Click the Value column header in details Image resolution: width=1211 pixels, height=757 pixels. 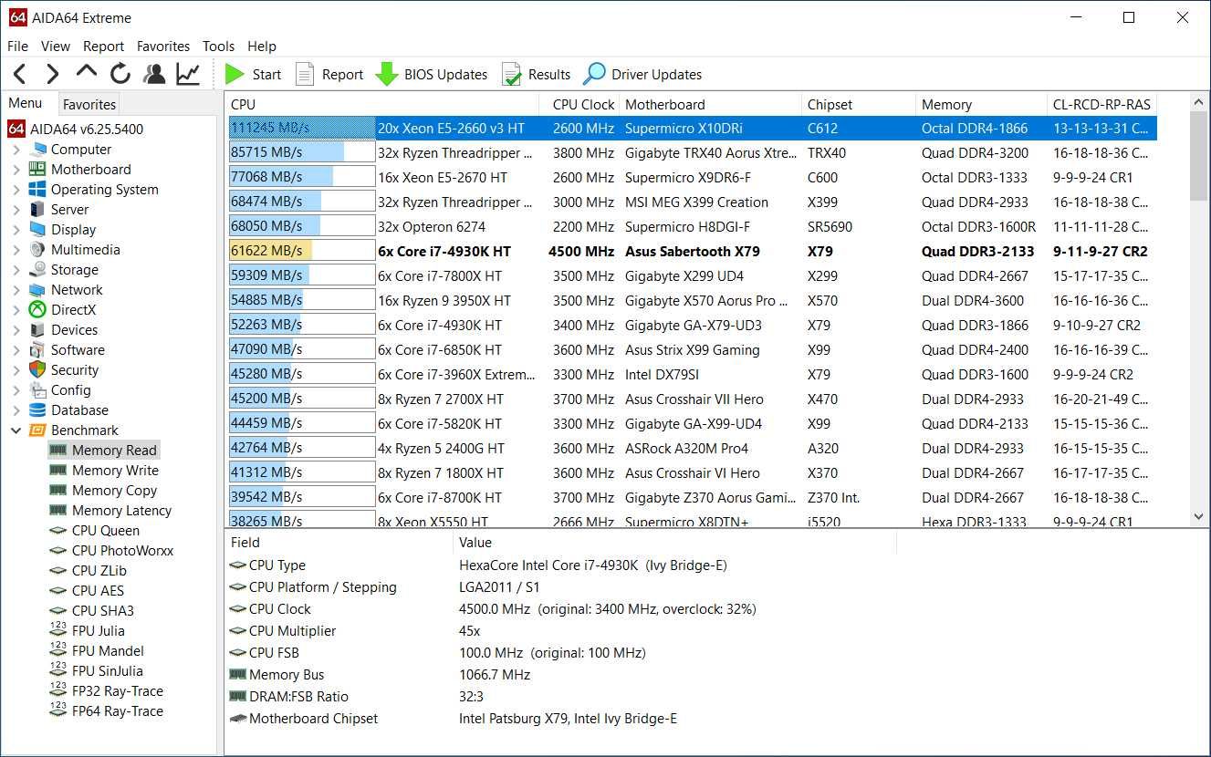click(674, 542)
